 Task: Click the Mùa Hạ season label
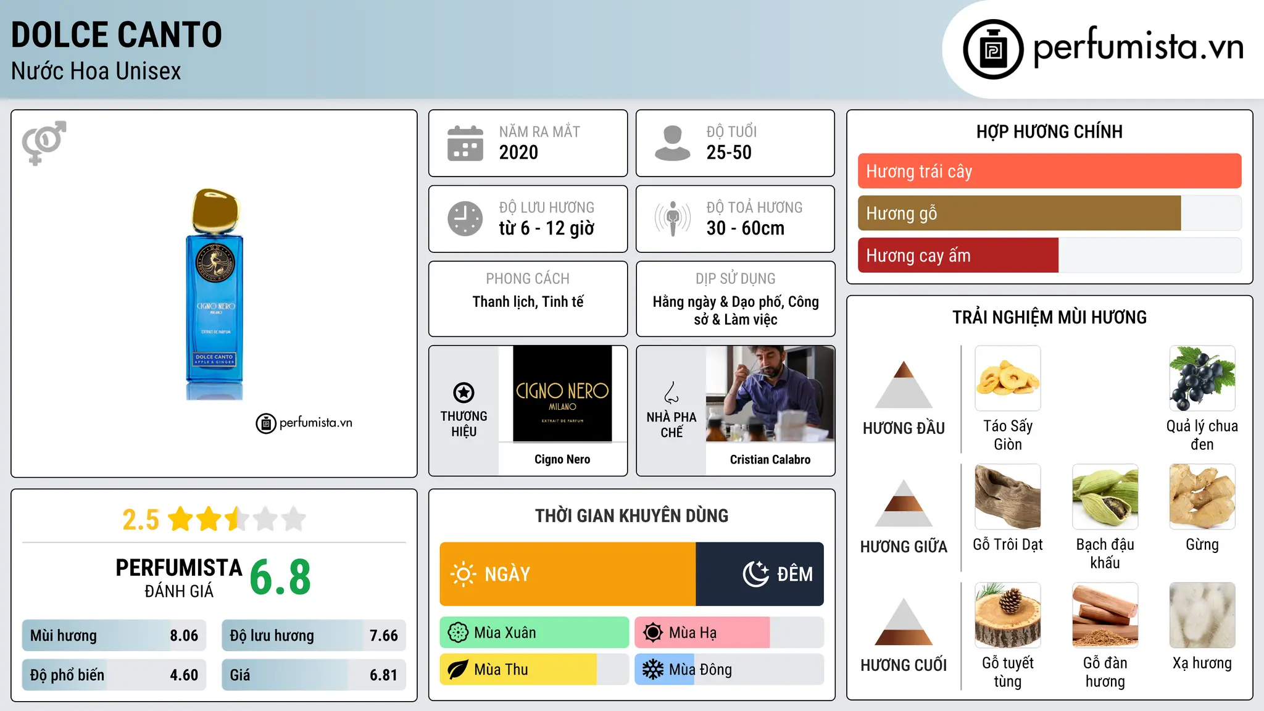pos(693,633)
